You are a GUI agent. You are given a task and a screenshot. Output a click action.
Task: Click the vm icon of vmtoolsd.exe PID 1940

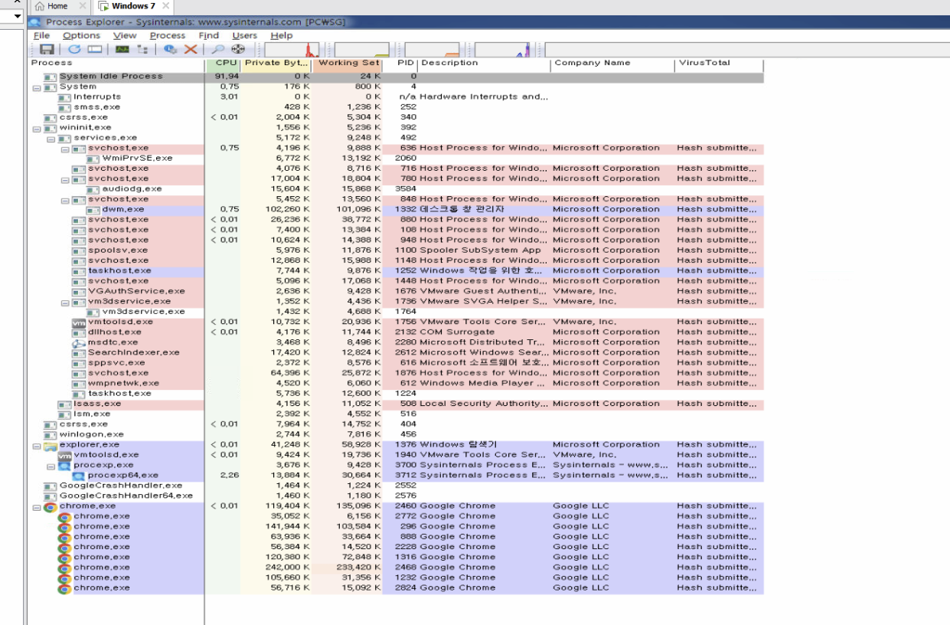64,455
